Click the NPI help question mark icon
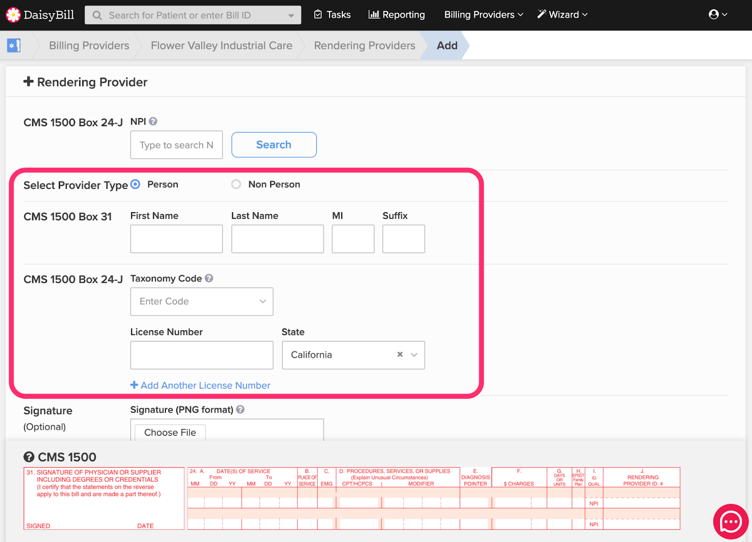The height and width of the screenshot is (542, 752). (x=153, y=121)
